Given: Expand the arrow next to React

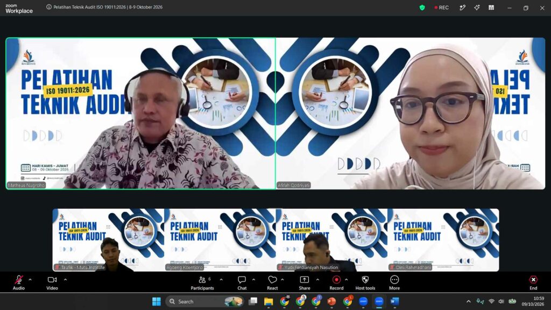Looking at the screenshot, I should 282,280.
